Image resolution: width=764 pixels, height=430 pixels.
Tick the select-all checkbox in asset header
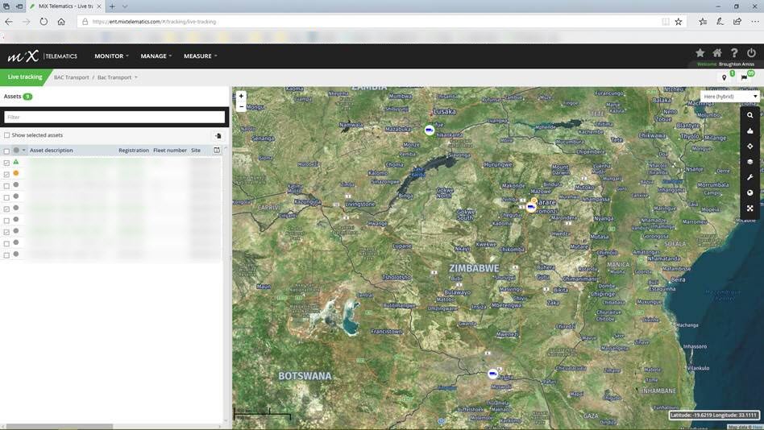tap(6, 151)
